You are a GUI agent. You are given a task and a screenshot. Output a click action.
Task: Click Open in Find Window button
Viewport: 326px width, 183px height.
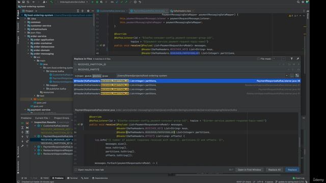click(249, 170)
